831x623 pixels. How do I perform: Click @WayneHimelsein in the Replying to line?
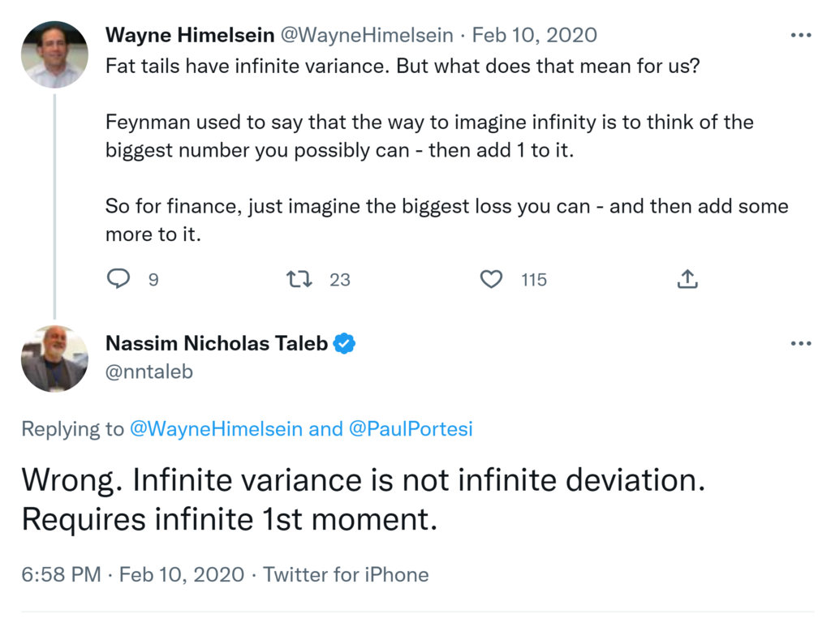(x=216, y=429)
